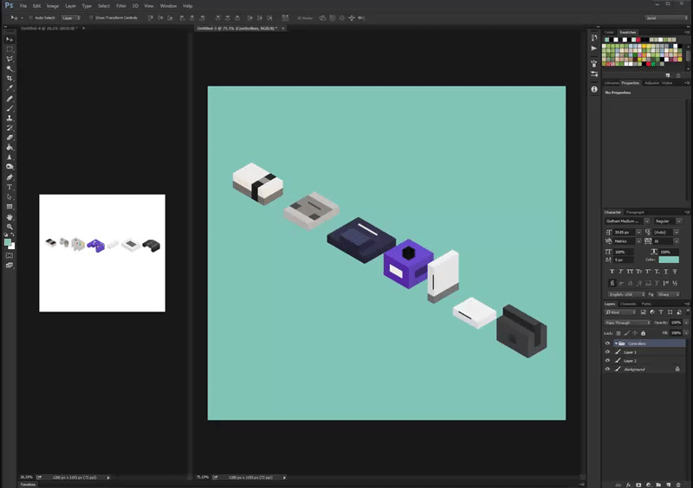The height and width of the screenshot is (488, 693).
Task: Open the History panel icon
Action: [594, 38]
